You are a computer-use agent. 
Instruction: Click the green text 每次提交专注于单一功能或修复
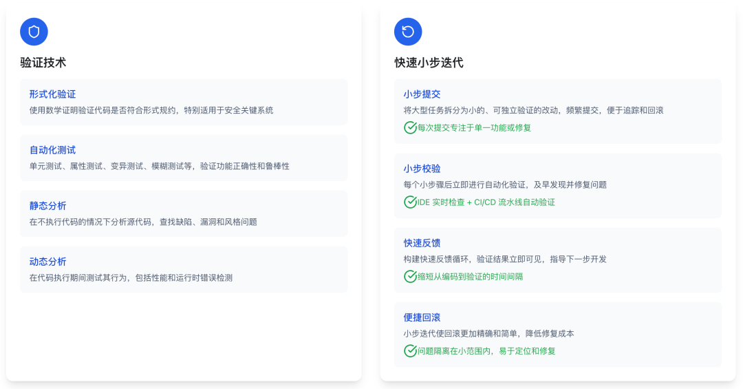(x=474, y=128)
